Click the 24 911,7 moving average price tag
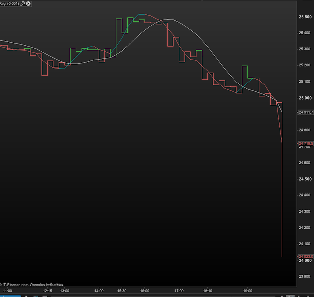Screen dimensions: 314x297 306,112
